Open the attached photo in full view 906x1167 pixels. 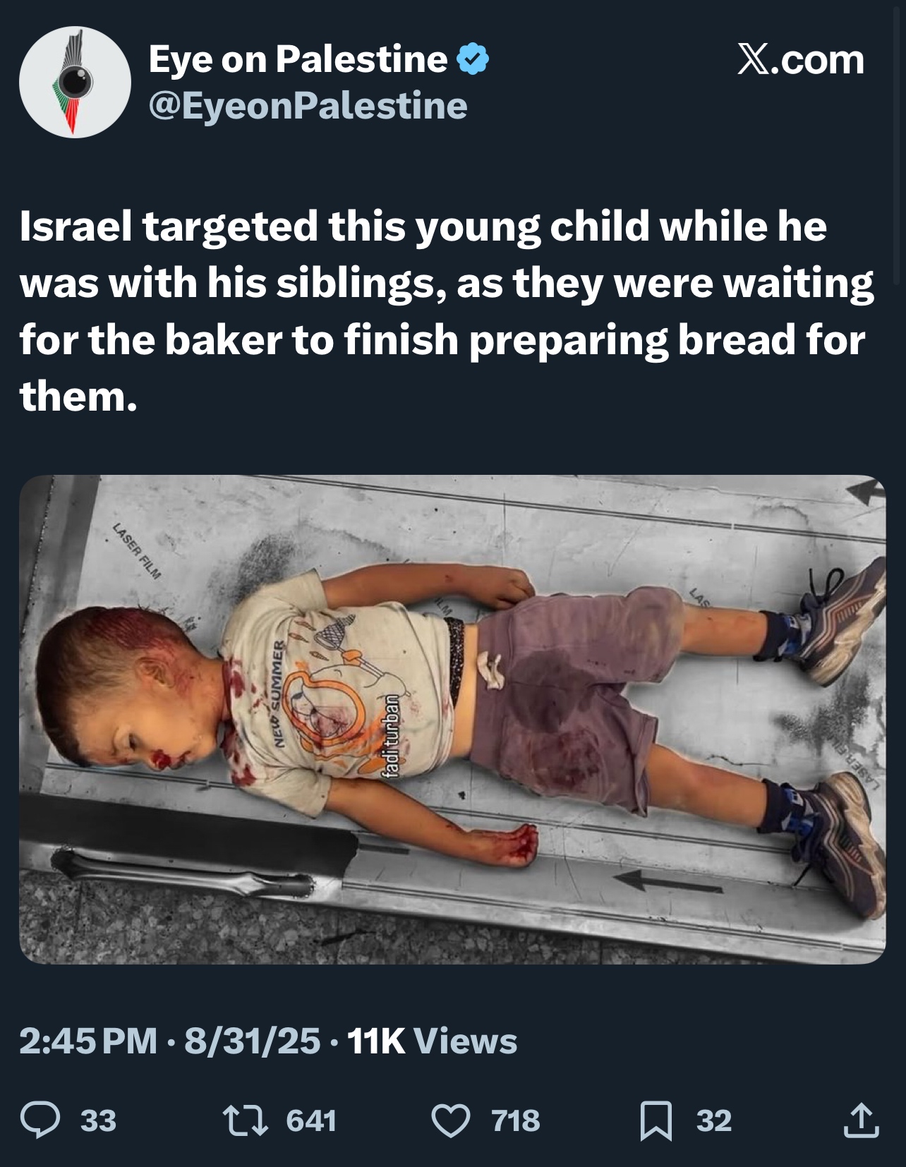(x=452, y=720)
